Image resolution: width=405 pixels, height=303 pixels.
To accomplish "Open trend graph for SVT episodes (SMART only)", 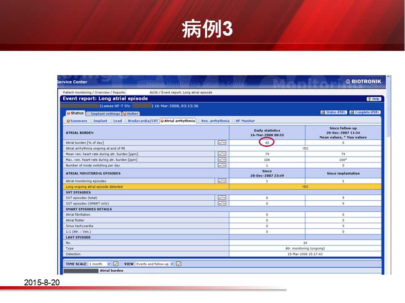I will (221, 203).
